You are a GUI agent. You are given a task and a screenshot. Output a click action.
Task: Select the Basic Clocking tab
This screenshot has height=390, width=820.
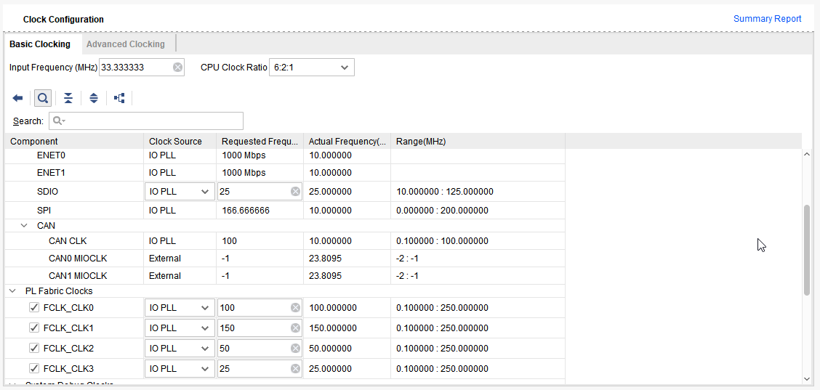(x=40, y=44)
